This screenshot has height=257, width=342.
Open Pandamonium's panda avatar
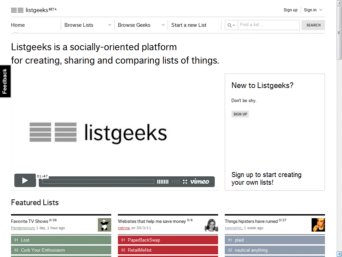105,225
